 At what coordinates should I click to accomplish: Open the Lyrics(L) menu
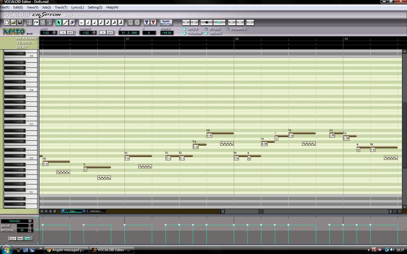(77, 7)
